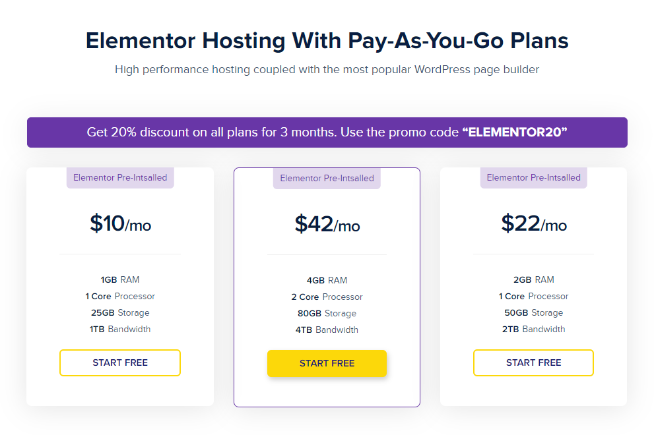Screen dimensions: 654x435
Task: Select the ELEMENTOR20 promo code text
Action: (x=515, y=132)
